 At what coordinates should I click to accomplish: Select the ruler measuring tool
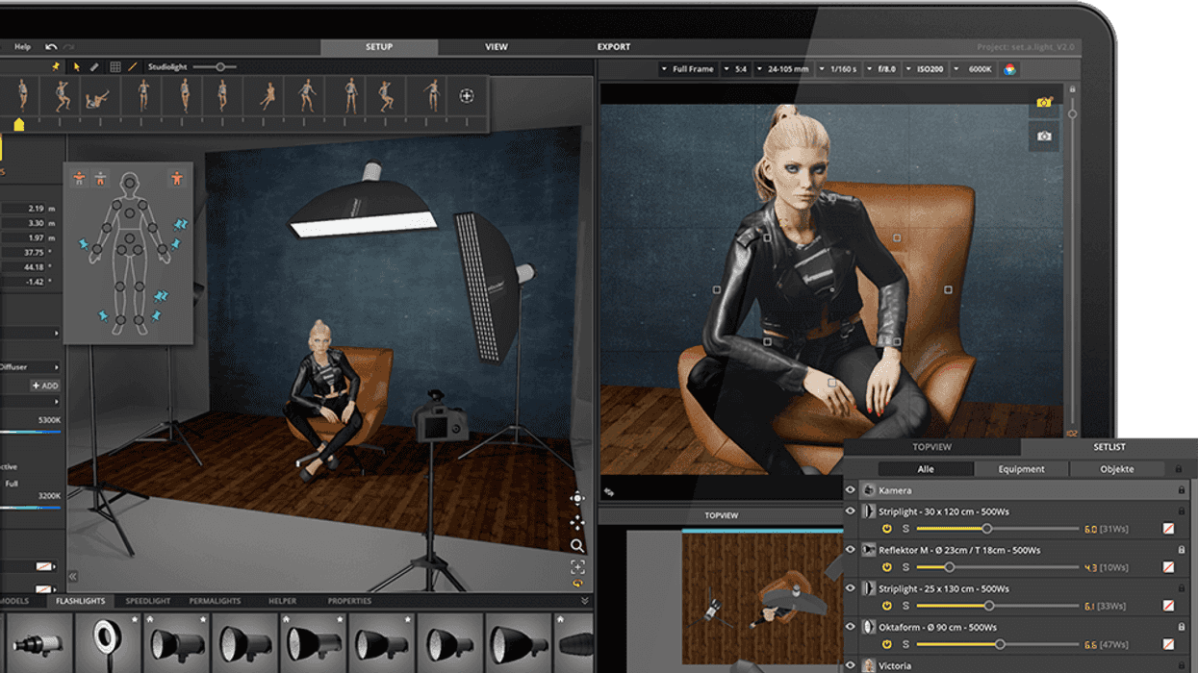pos(94,67)
